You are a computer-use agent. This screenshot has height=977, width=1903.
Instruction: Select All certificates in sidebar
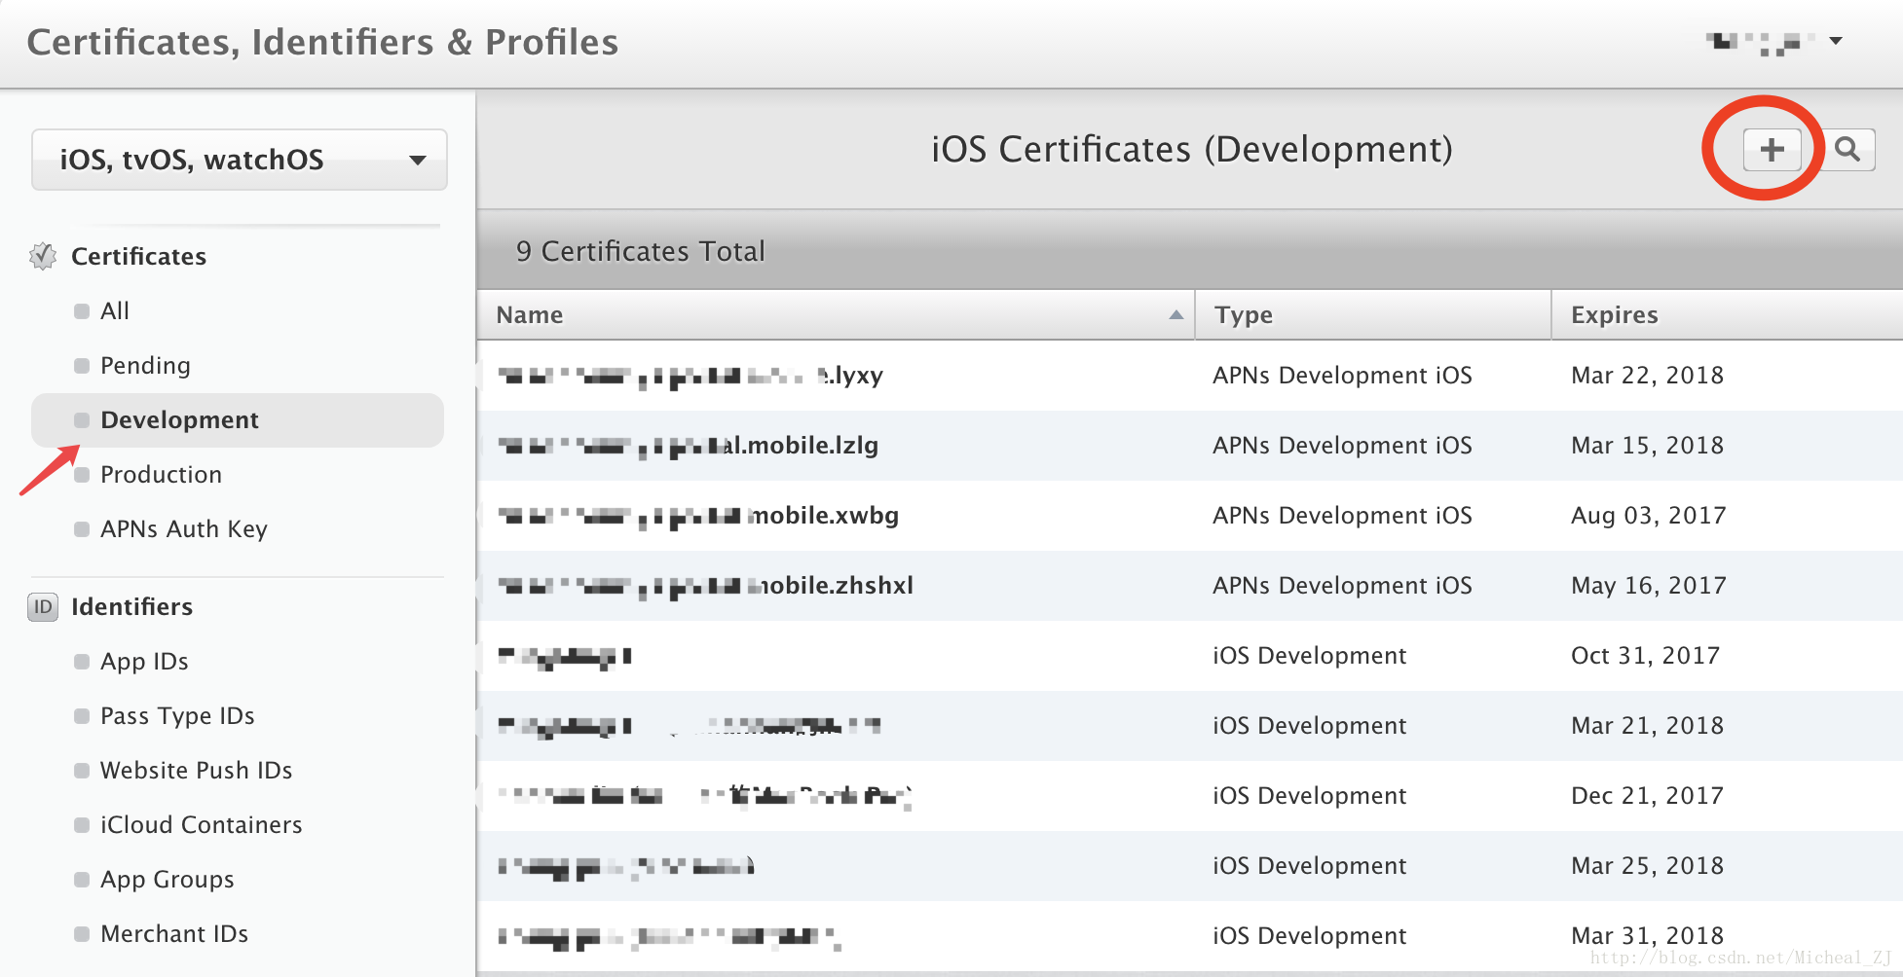coord(115,310)
